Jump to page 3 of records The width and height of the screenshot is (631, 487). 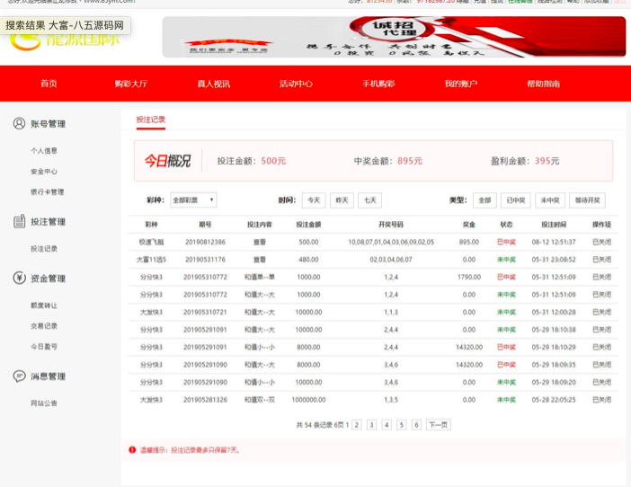click(371, 425)
